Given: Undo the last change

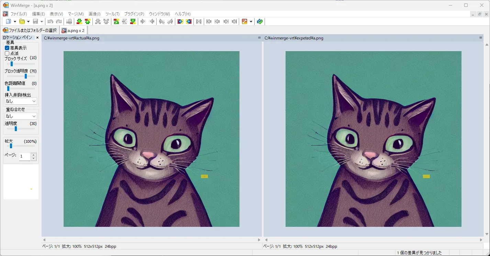Looking at the screenshot, I should [x=50, y=21].
